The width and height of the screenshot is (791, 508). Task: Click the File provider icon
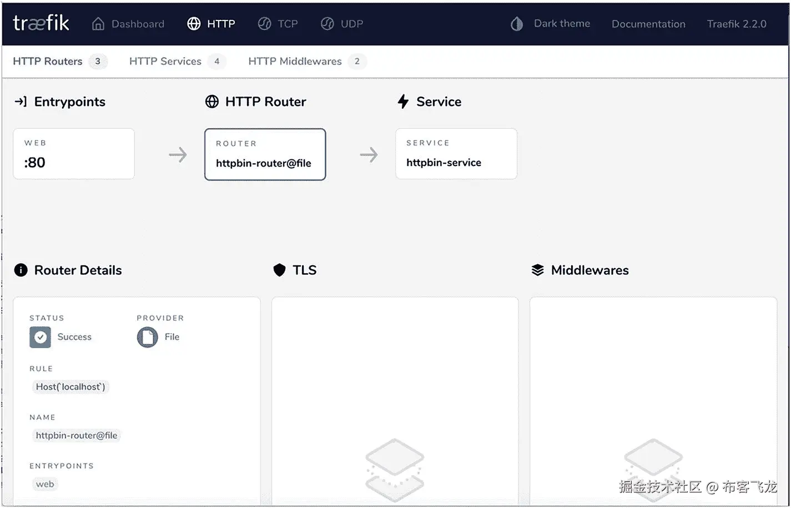pos(148,337)
